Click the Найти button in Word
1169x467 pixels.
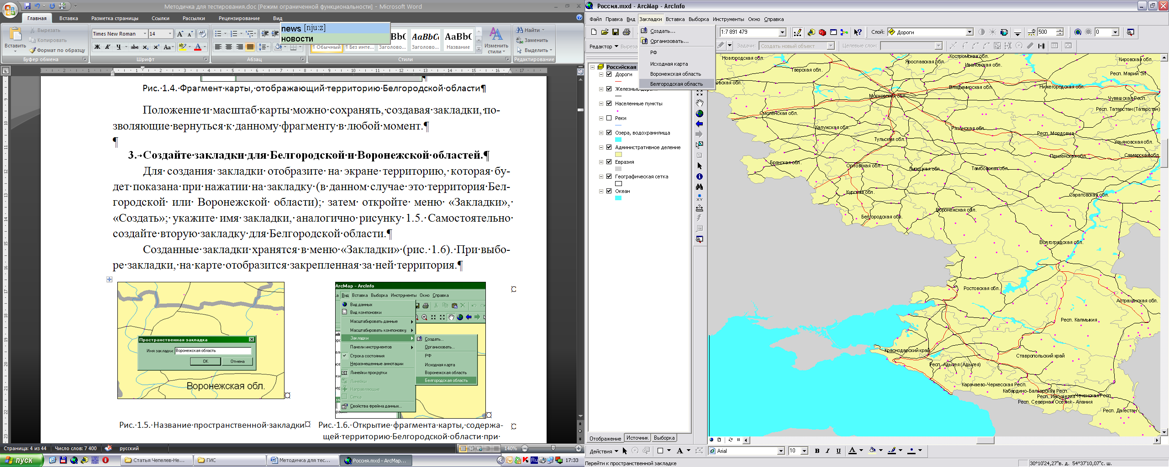(531, 30)
